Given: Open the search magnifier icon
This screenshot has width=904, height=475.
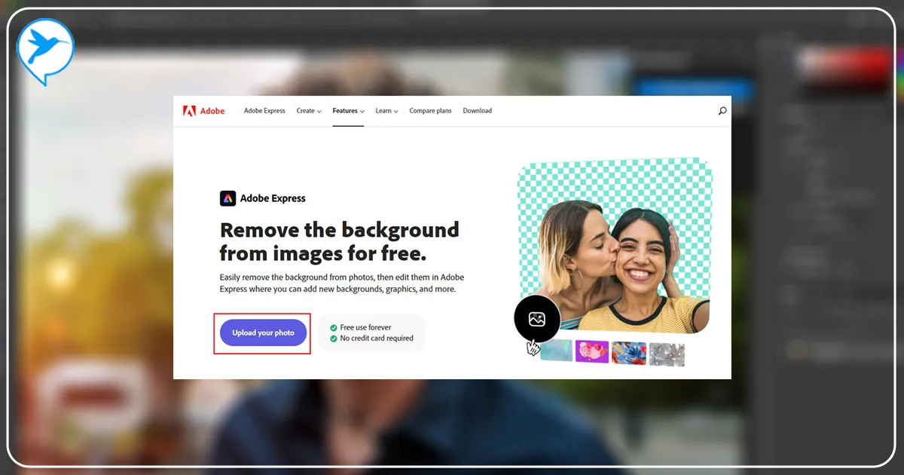Looking at the screenshot, I should [722, 111].
